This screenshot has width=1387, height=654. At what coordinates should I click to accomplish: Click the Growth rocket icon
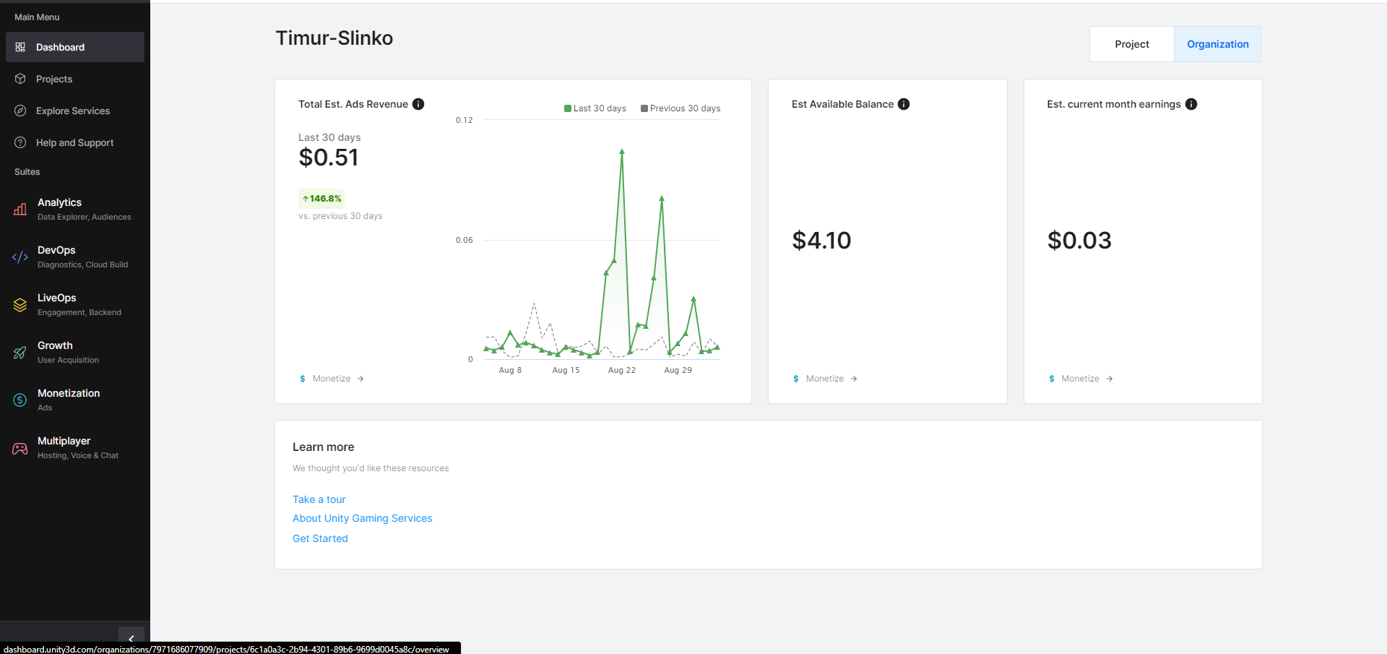tap(20, 353)
